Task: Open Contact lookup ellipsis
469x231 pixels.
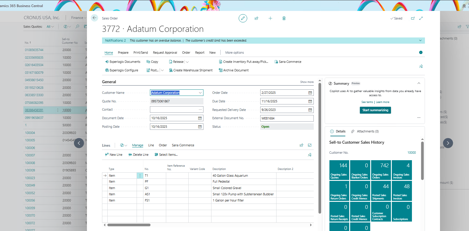Action: (x=200, y=109)
